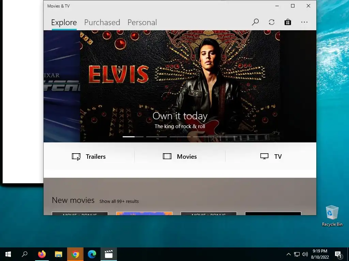This screenshot has height=261, width=349.
Task: Switch to Chrome in the taskbar
Action: [x=75, y=254]
